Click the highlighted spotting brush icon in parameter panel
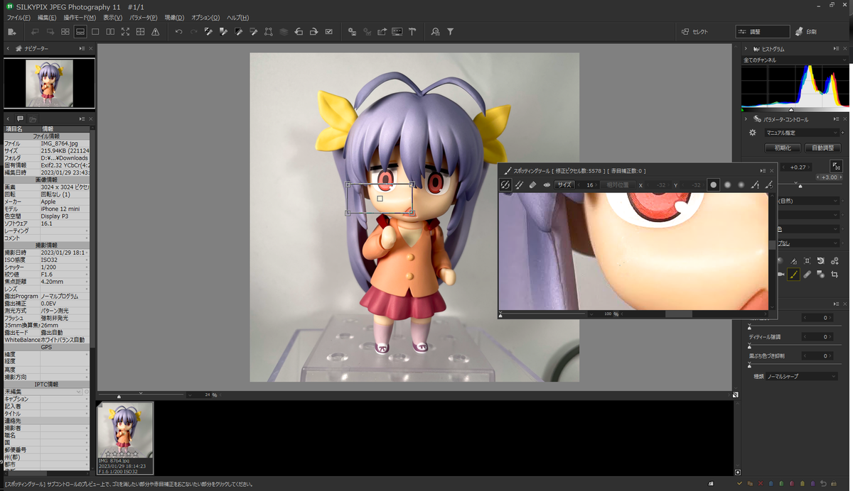853x491 pixels. [793, 275]
